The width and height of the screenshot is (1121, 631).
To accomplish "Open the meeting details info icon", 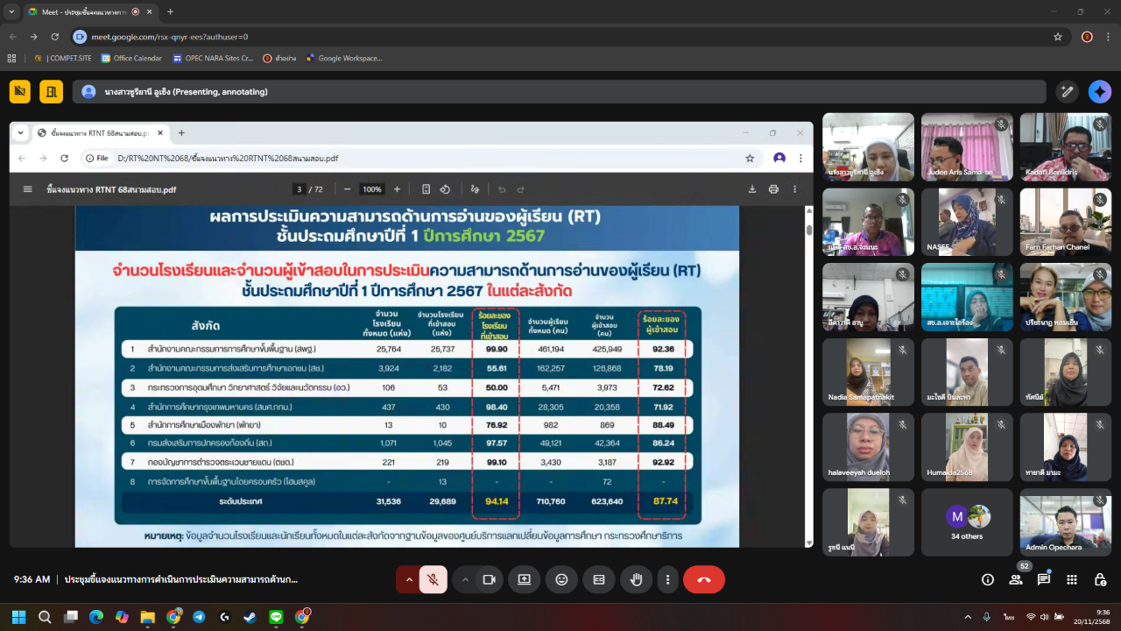I will (x=988, y=579).
